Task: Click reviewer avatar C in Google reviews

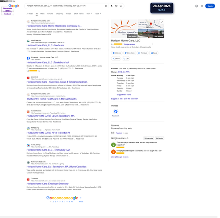Action: click(114, 152)
